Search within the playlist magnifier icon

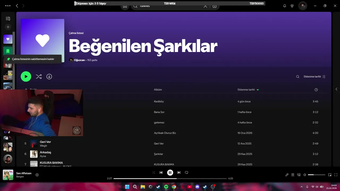pos(298,77)
